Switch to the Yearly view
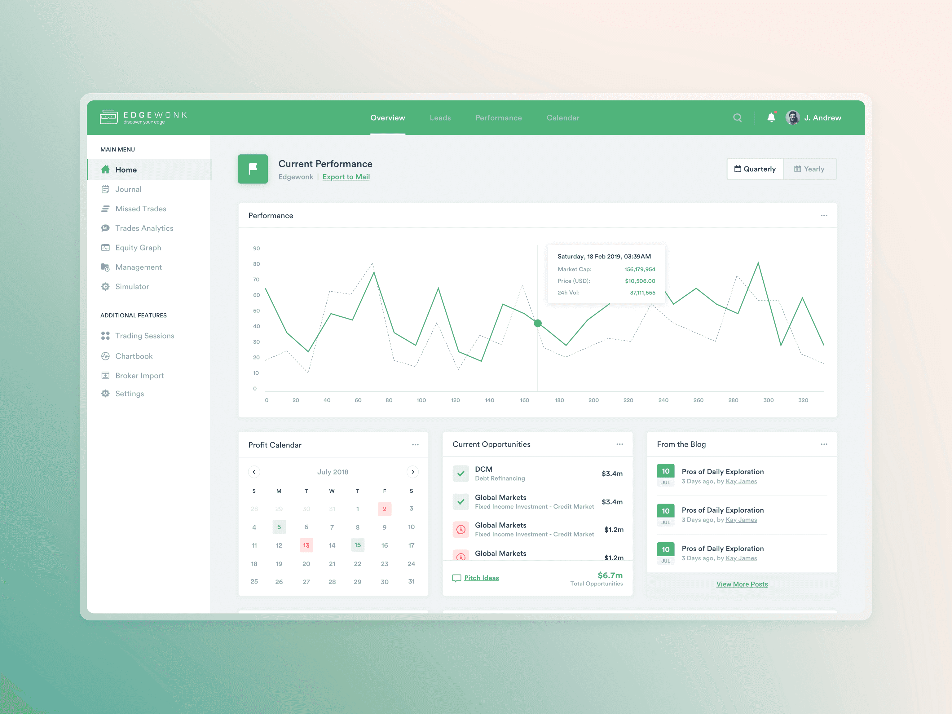This screenshot has height=714, width=952. (x=810, y=169)
